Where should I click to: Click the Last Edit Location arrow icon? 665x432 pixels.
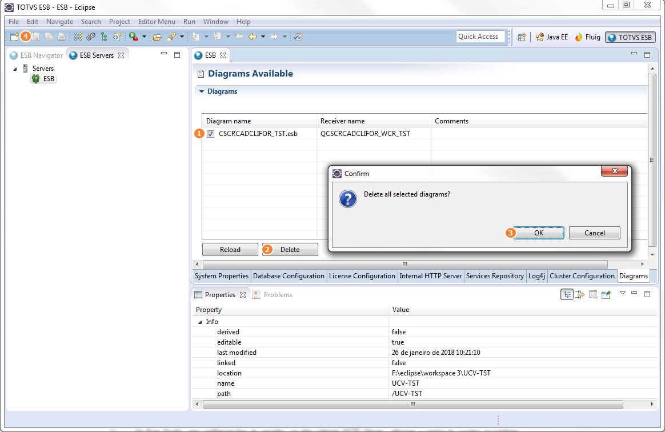[x=239, y=37]
